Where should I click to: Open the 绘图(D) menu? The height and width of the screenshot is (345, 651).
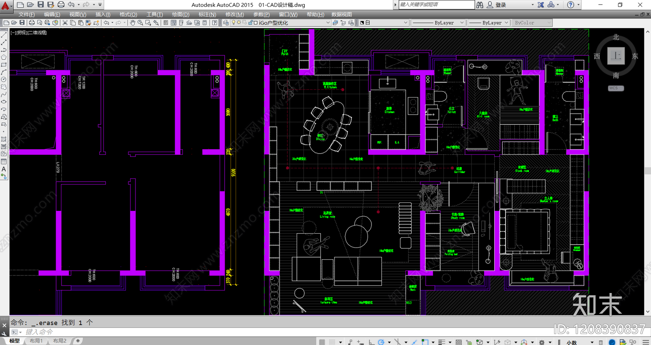[181, 14]
